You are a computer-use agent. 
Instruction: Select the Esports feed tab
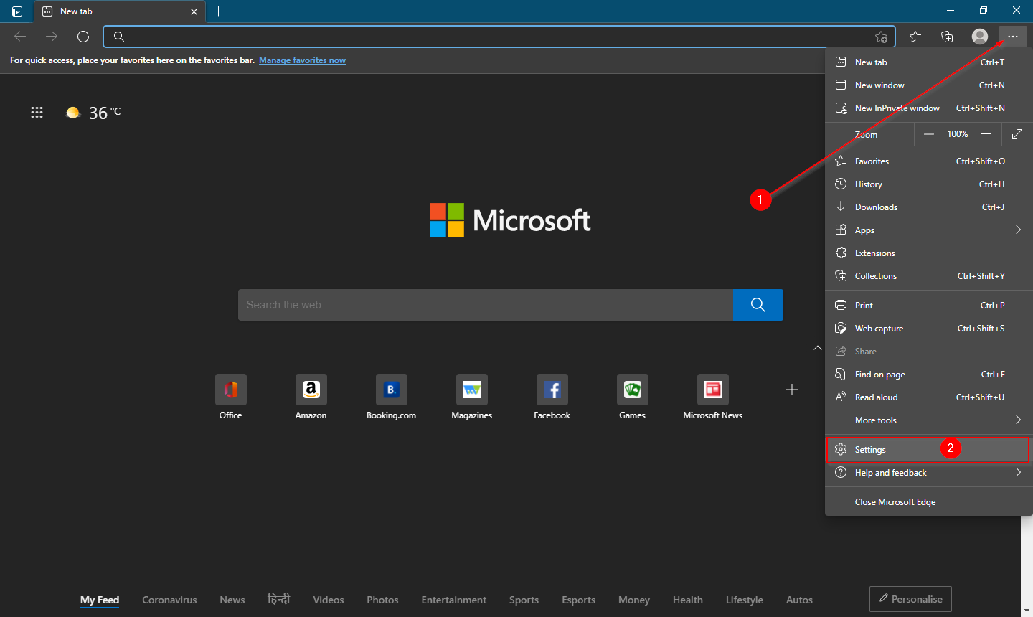[x=579, y=600]
